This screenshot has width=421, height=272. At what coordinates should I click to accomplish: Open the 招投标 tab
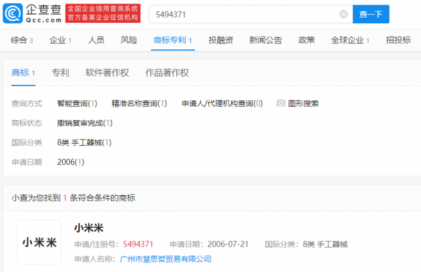398,40
